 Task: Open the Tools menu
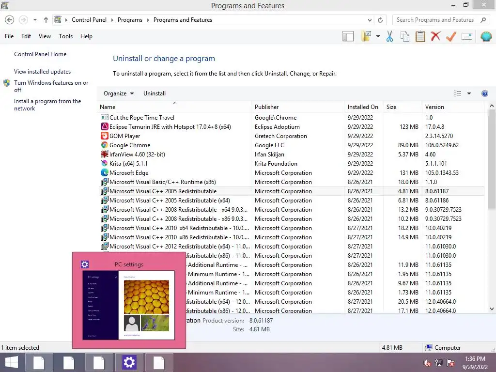tap(65, 36)
